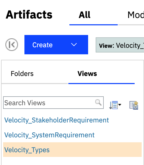Click the Artifacts page heading
This screenshot has height=165, width=144.
click(29, 15)
